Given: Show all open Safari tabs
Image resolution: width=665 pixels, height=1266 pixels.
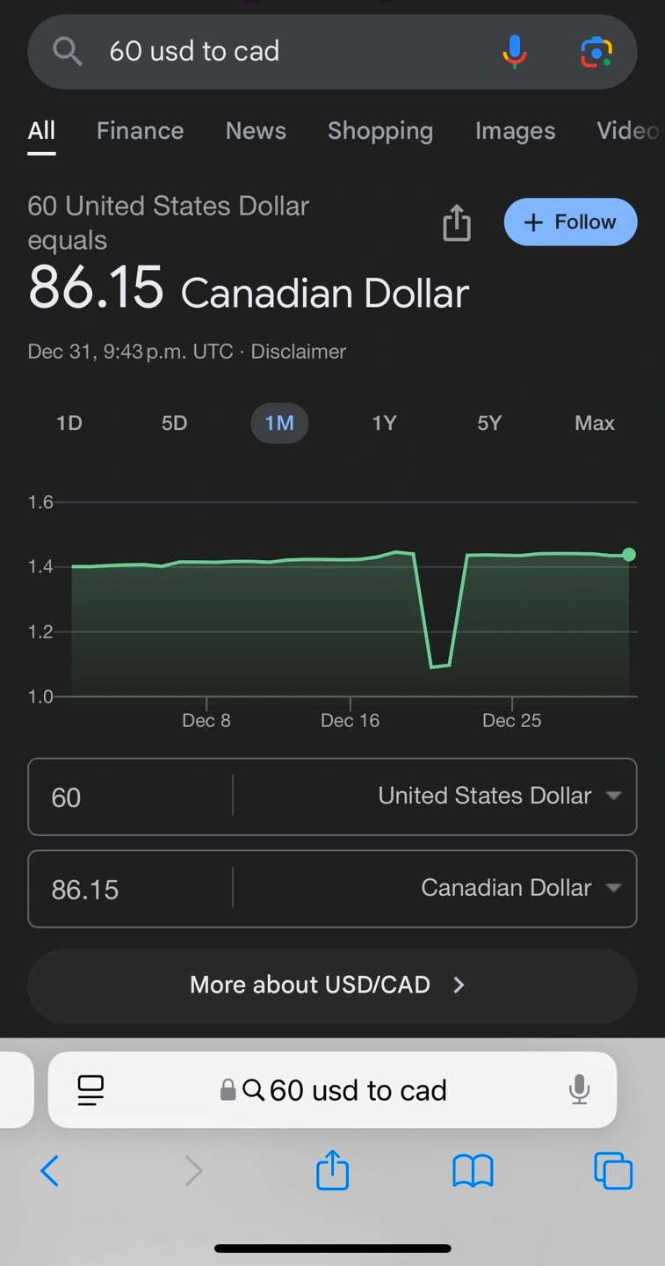Looking at the screenshot, I should 613,1171.
